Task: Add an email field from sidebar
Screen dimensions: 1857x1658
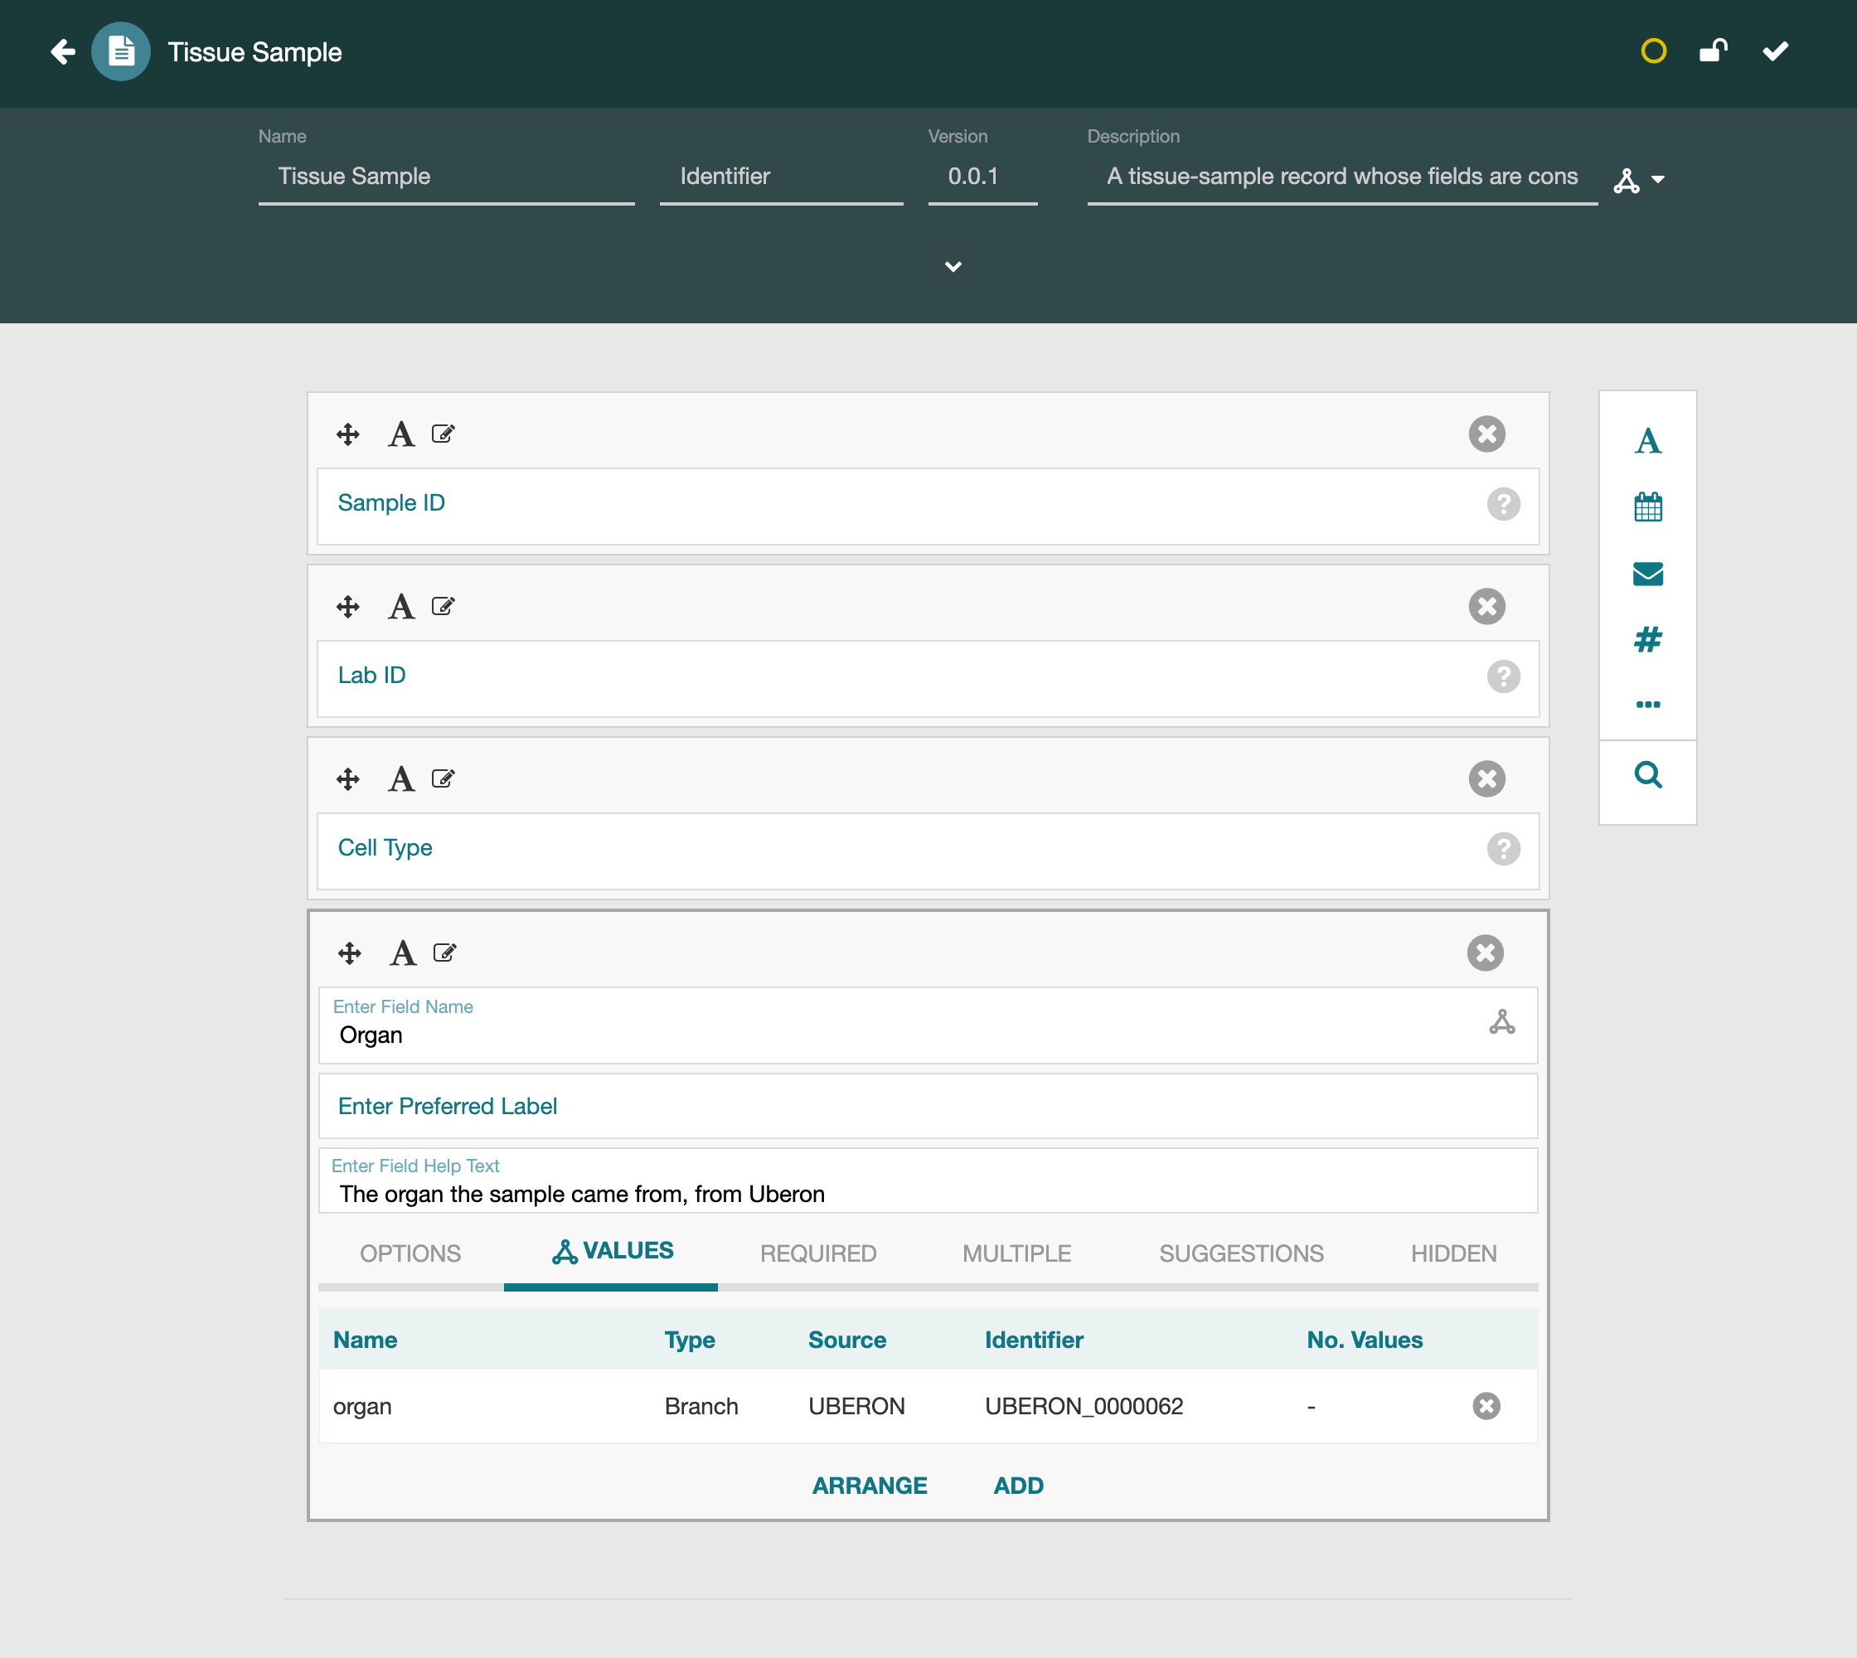Action: pyautogui.click(x=1647, y=574)
